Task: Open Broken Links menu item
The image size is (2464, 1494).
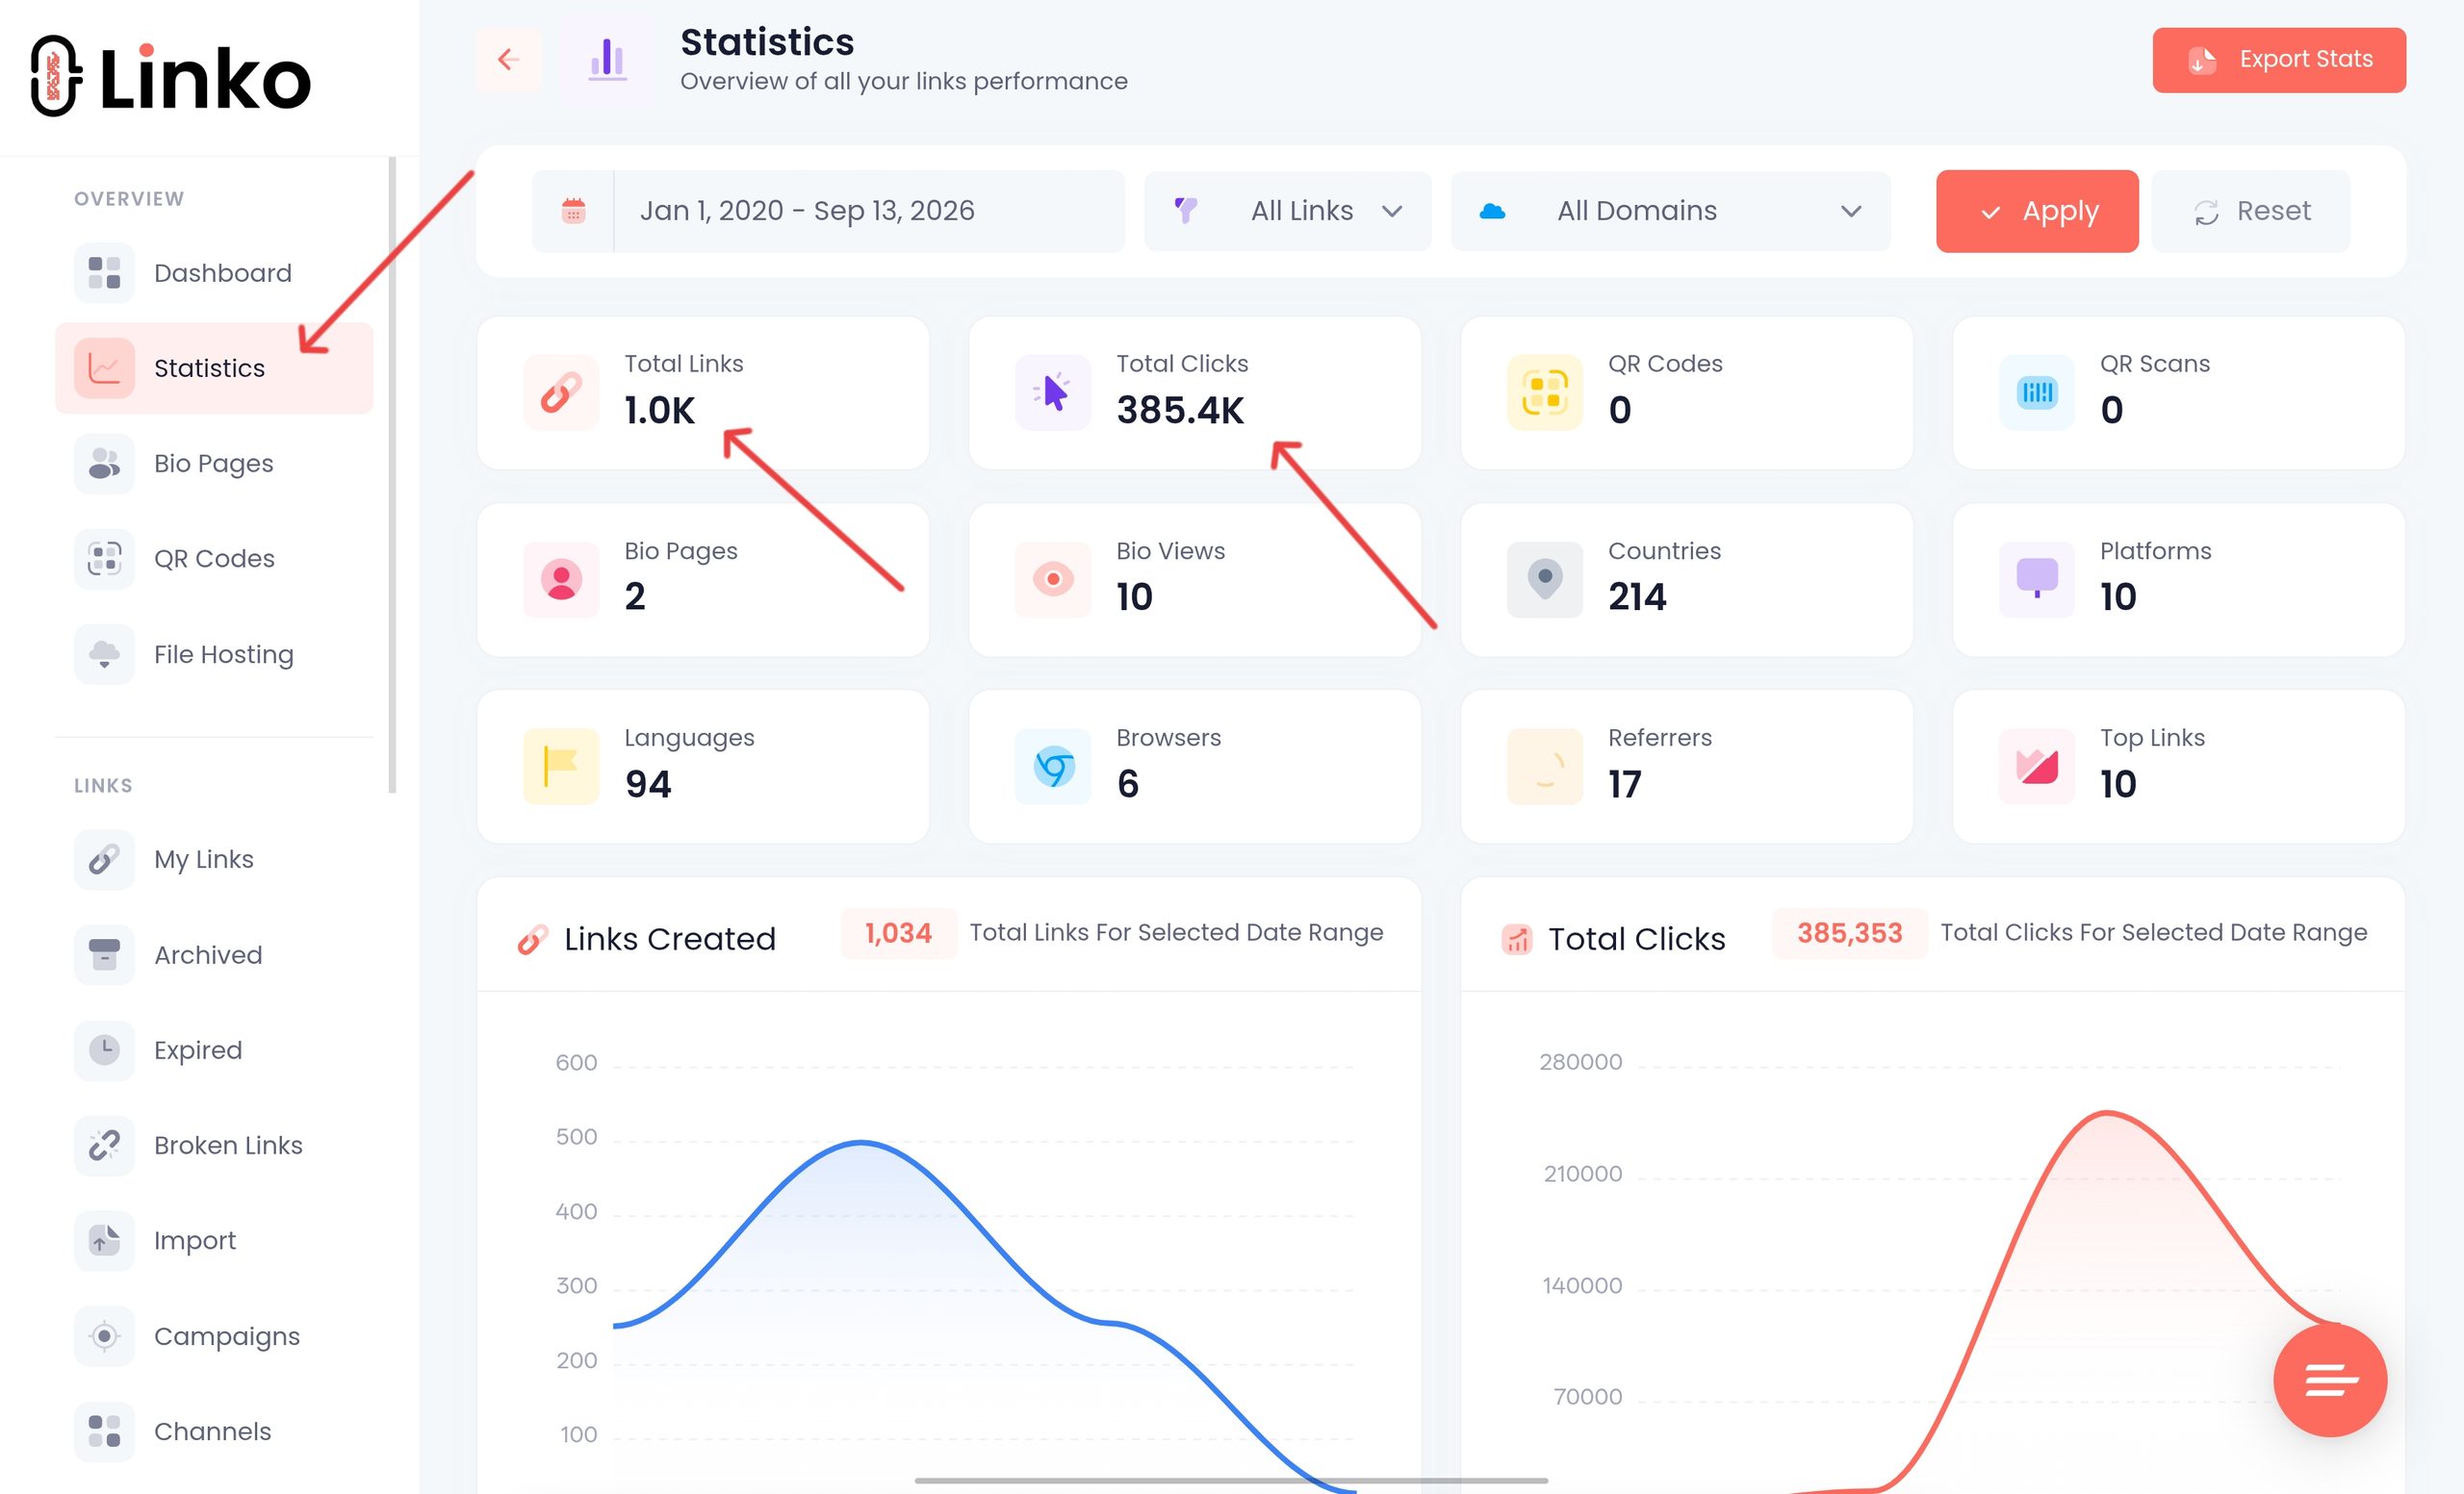Action: tap(214, 1145)
